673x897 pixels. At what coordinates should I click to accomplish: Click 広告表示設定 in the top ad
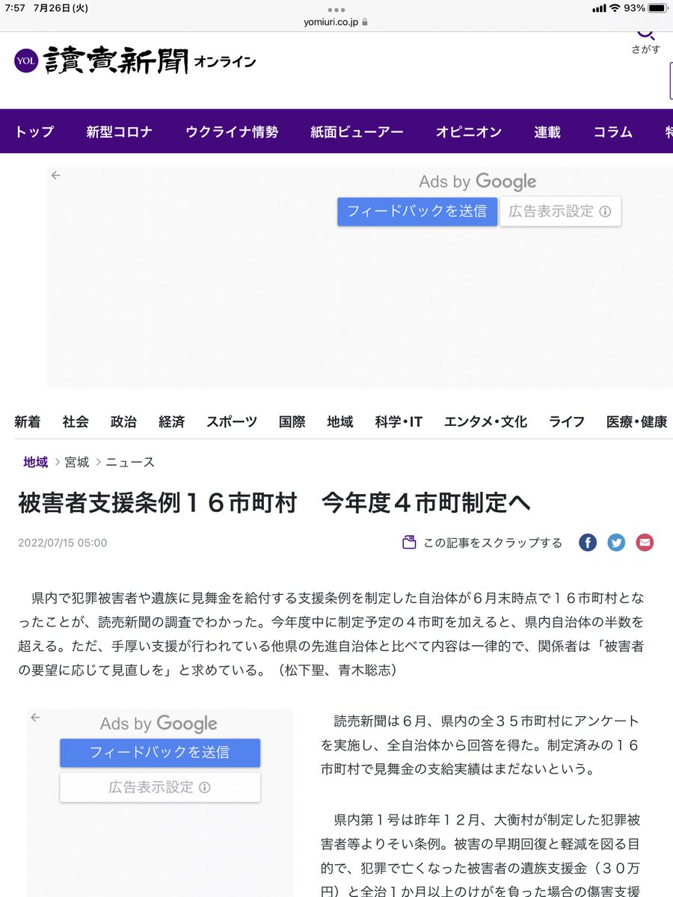pos(560,212)
